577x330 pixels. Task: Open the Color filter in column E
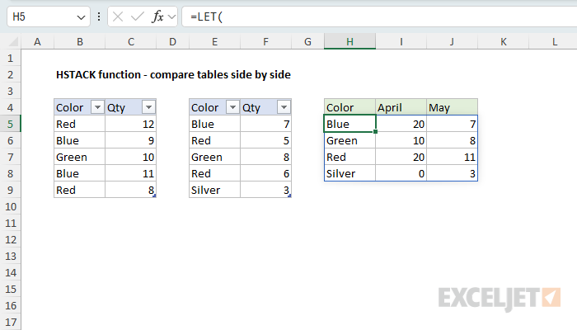232,107
